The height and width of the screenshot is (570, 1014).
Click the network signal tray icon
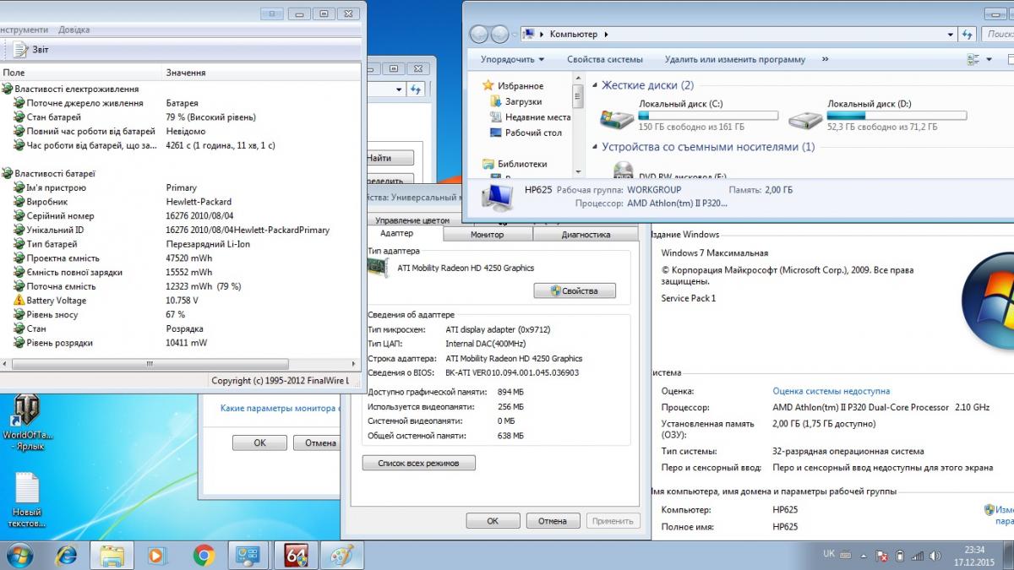coord(918,556)
